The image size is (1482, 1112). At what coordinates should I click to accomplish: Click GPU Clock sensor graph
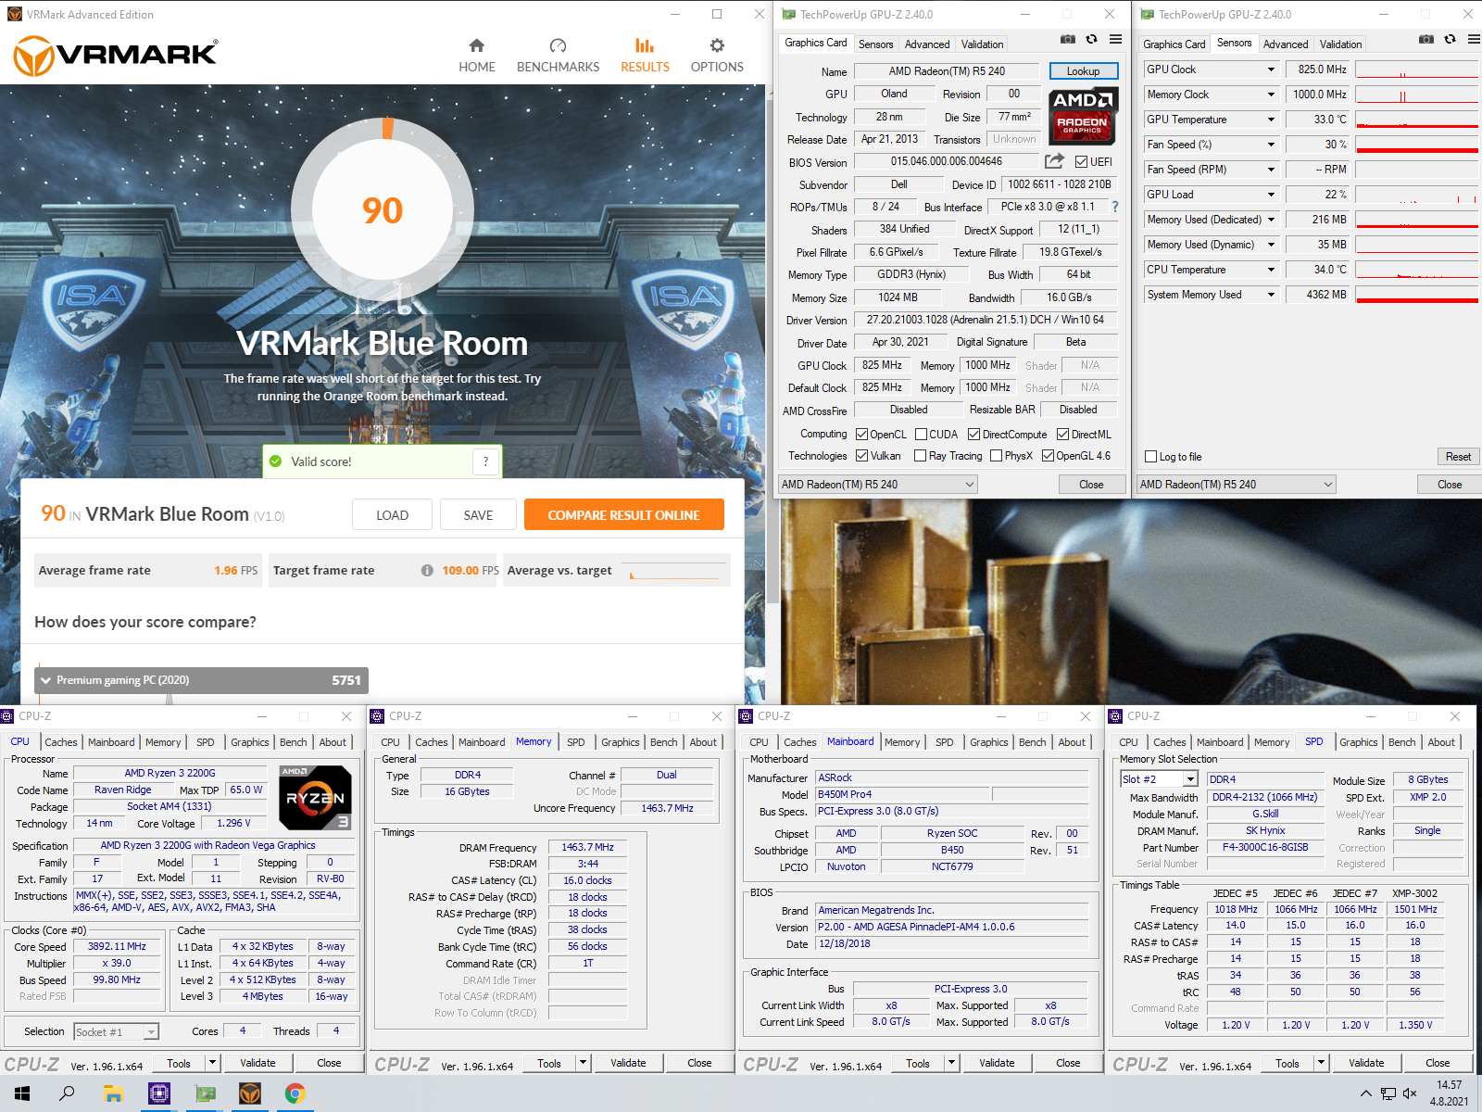1417,69
